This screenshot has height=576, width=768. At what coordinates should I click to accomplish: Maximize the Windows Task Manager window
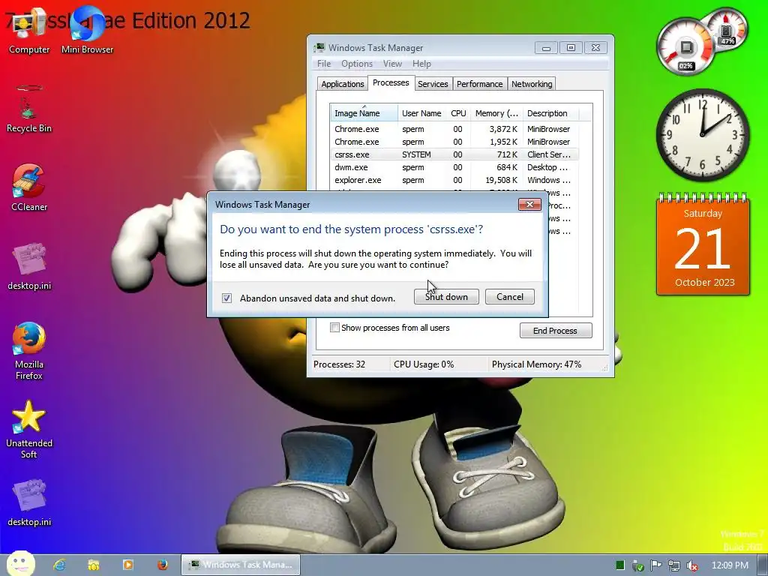[x=571, y=47]
